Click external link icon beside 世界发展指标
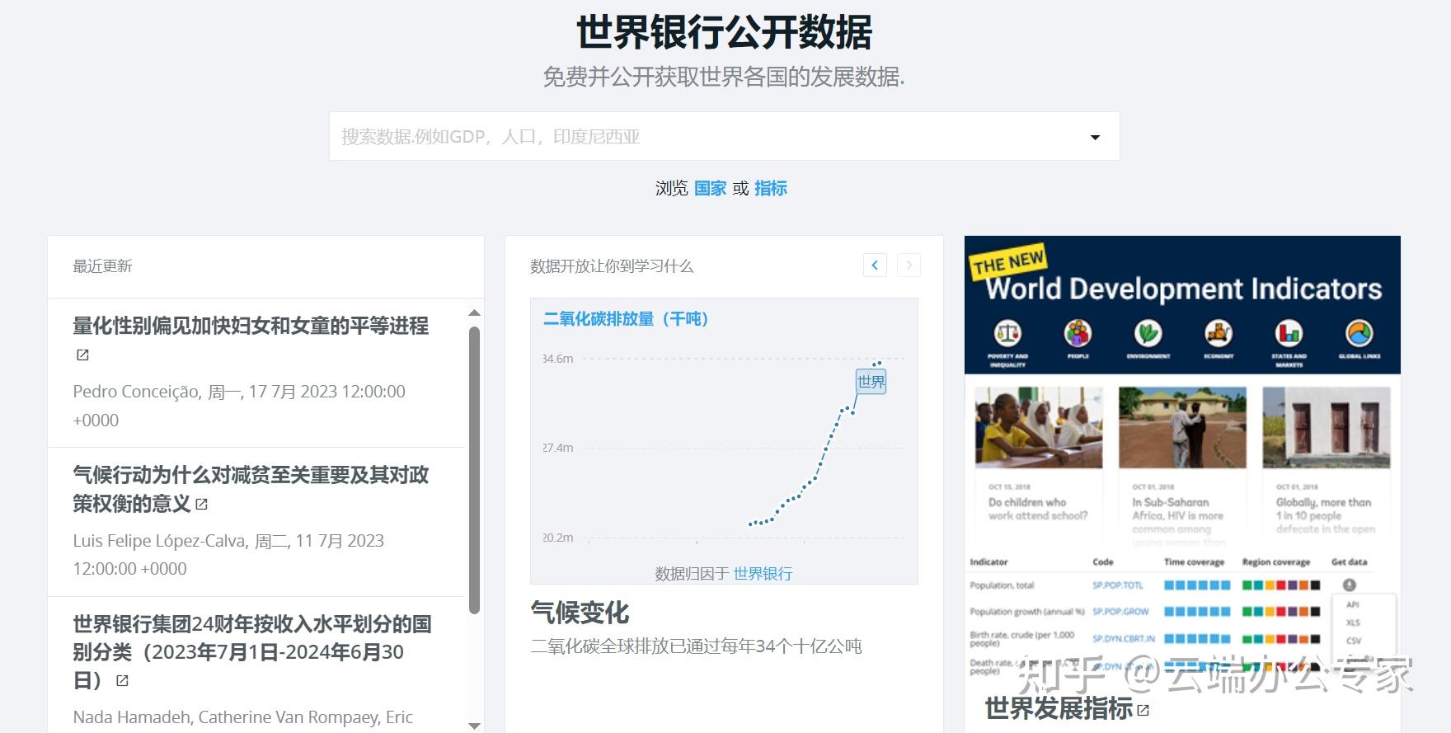 [1143, 710]
